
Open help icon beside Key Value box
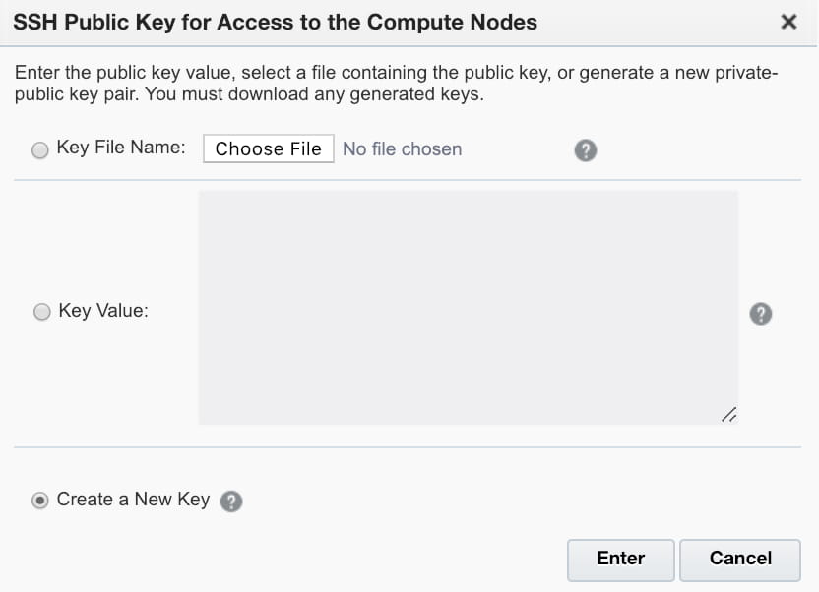click(x=761, y=314)
